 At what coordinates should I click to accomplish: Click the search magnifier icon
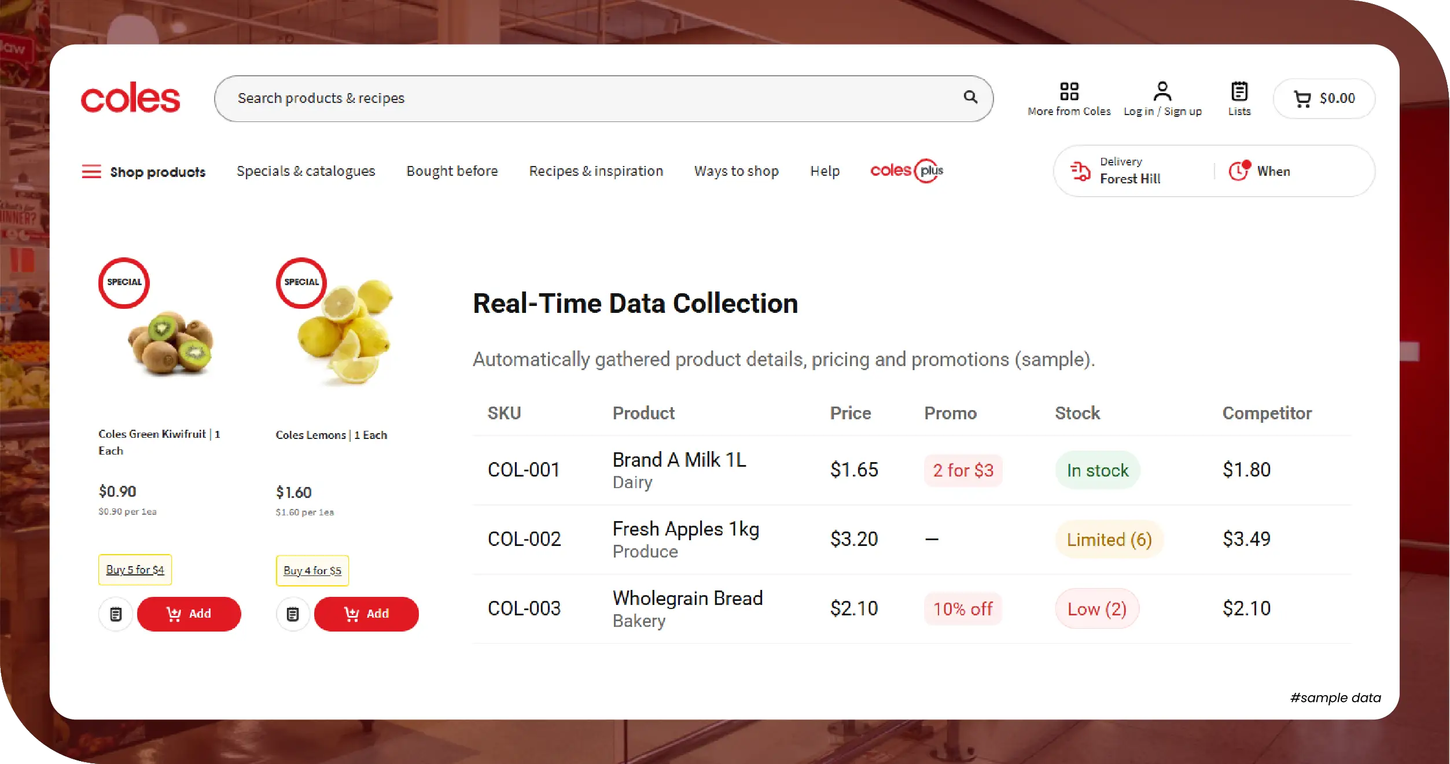point(970,97)
